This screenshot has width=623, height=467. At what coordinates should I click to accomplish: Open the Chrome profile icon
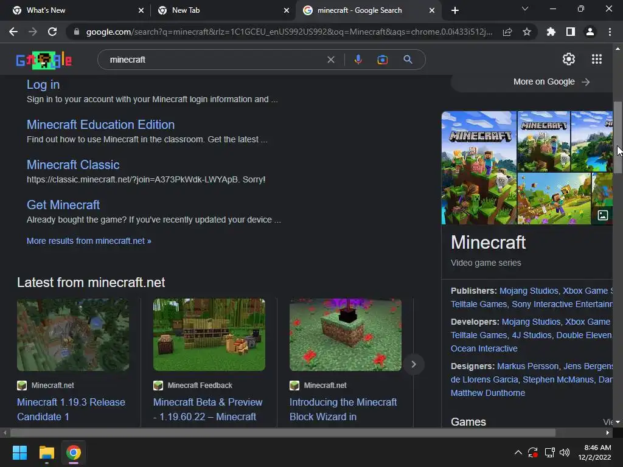(x=590, y=32)
